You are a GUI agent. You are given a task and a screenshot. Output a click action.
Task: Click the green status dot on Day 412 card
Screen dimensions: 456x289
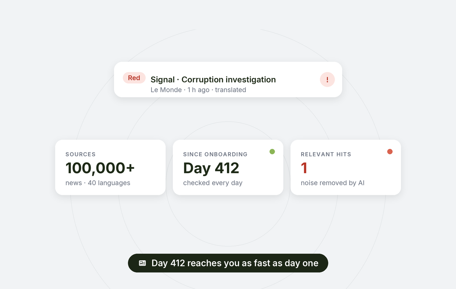pos(272,151)
